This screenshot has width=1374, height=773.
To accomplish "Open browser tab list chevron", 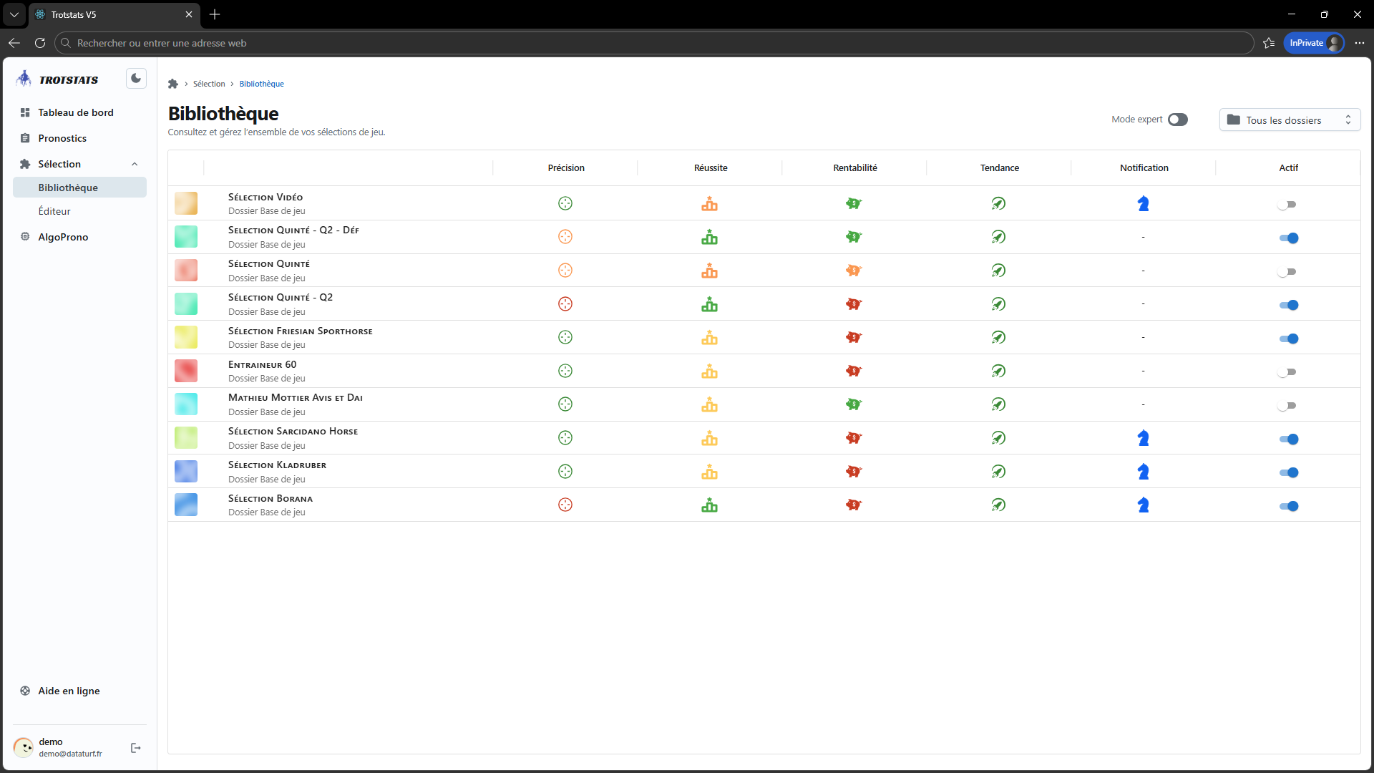I will click(x=14, y=14).
